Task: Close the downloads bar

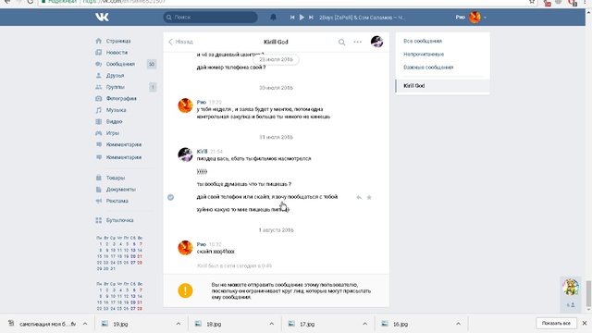Action: 585,324
